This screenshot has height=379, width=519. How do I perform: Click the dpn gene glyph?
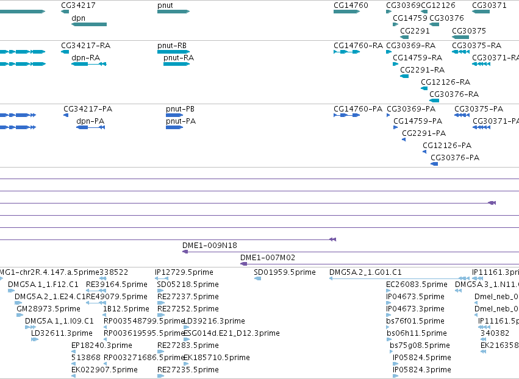coord(89,24)
